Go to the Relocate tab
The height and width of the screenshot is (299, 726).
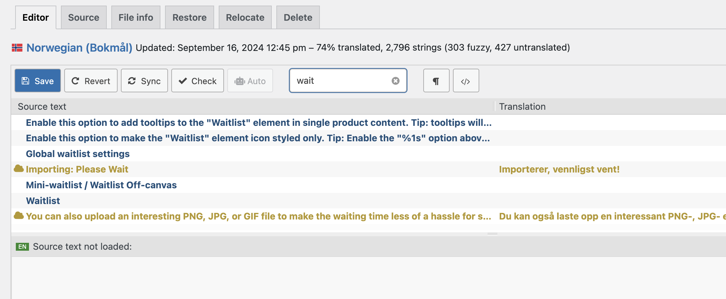click(245, 17)
